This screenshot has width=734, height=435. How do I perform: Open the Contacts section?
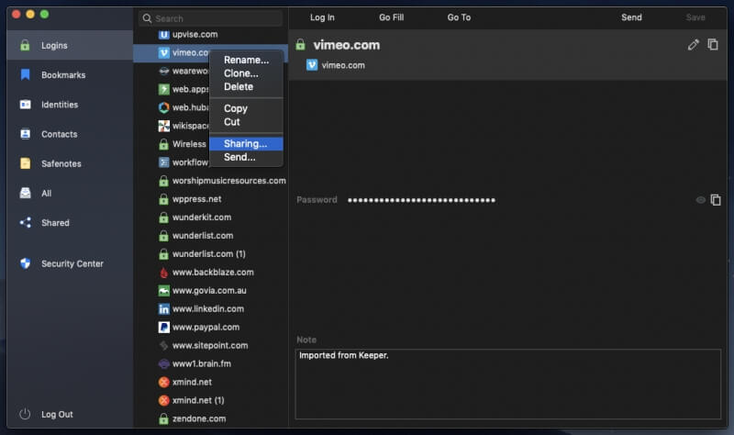[70, 134]
